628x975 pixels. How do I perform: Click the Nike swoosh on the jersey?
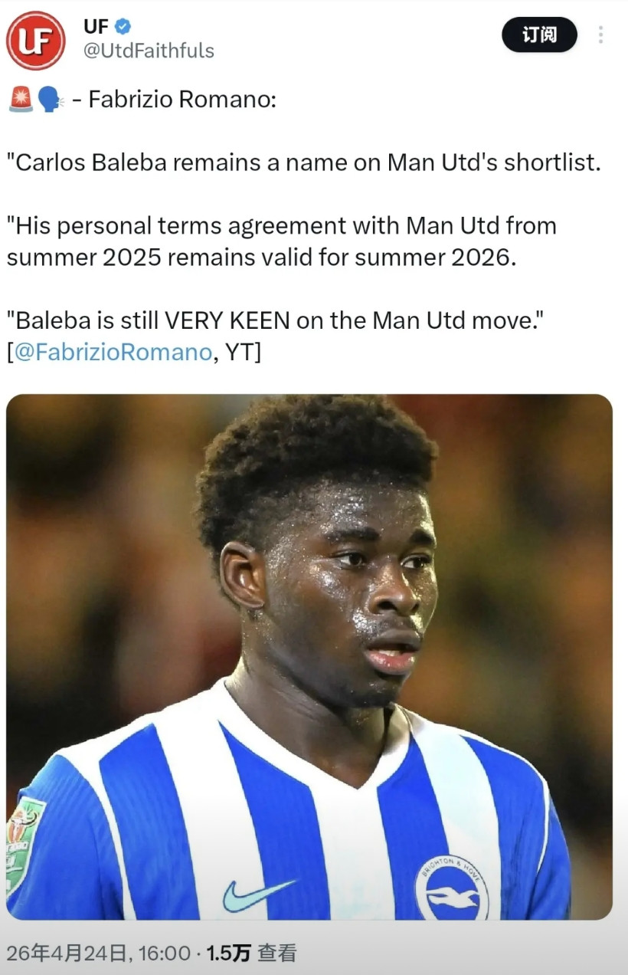point(259,895)
